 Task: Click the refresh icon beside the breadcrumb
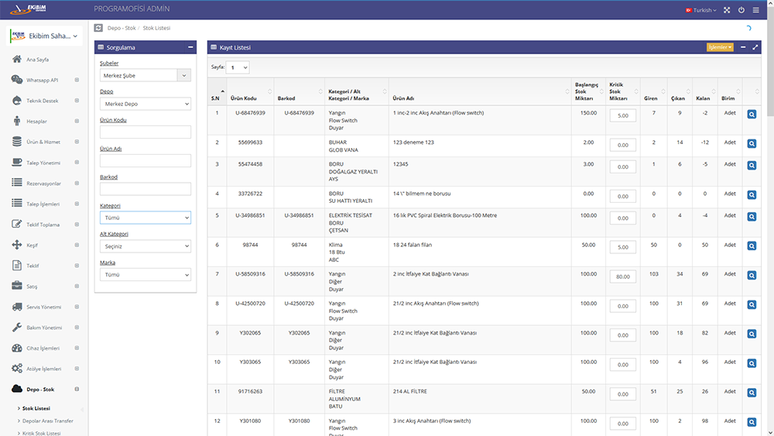tap(98, 28)
